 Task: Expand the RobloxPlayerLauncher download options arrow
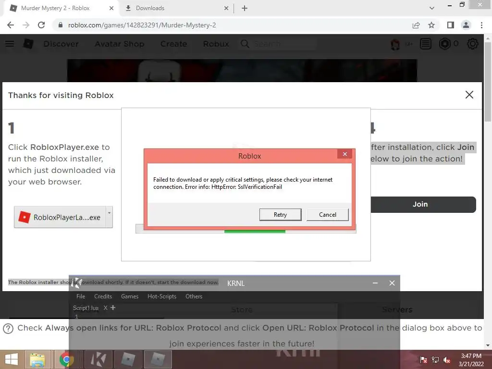coord(109,217)
